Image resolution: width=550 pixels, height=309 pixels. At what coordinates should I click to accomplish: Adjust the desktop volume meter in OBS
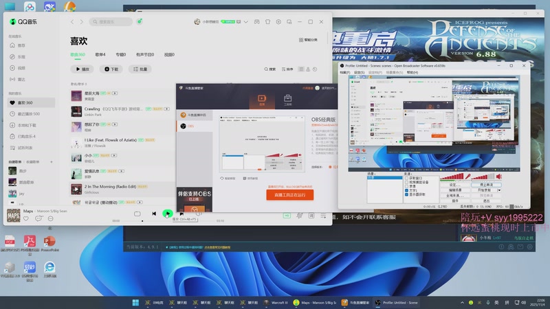coord(483,176)
